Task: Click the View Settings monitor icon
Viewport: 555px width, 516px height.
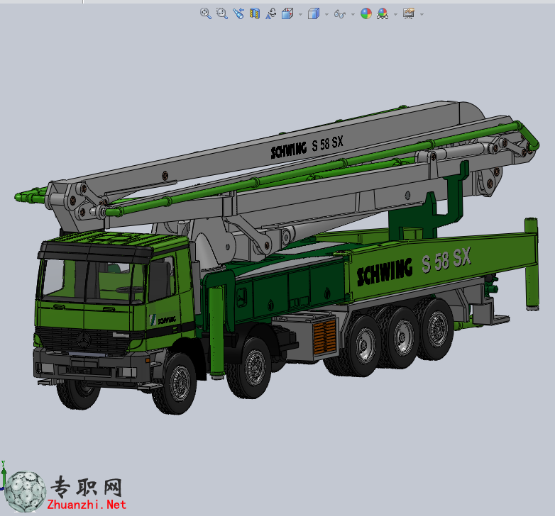Action: click(409, 13)
